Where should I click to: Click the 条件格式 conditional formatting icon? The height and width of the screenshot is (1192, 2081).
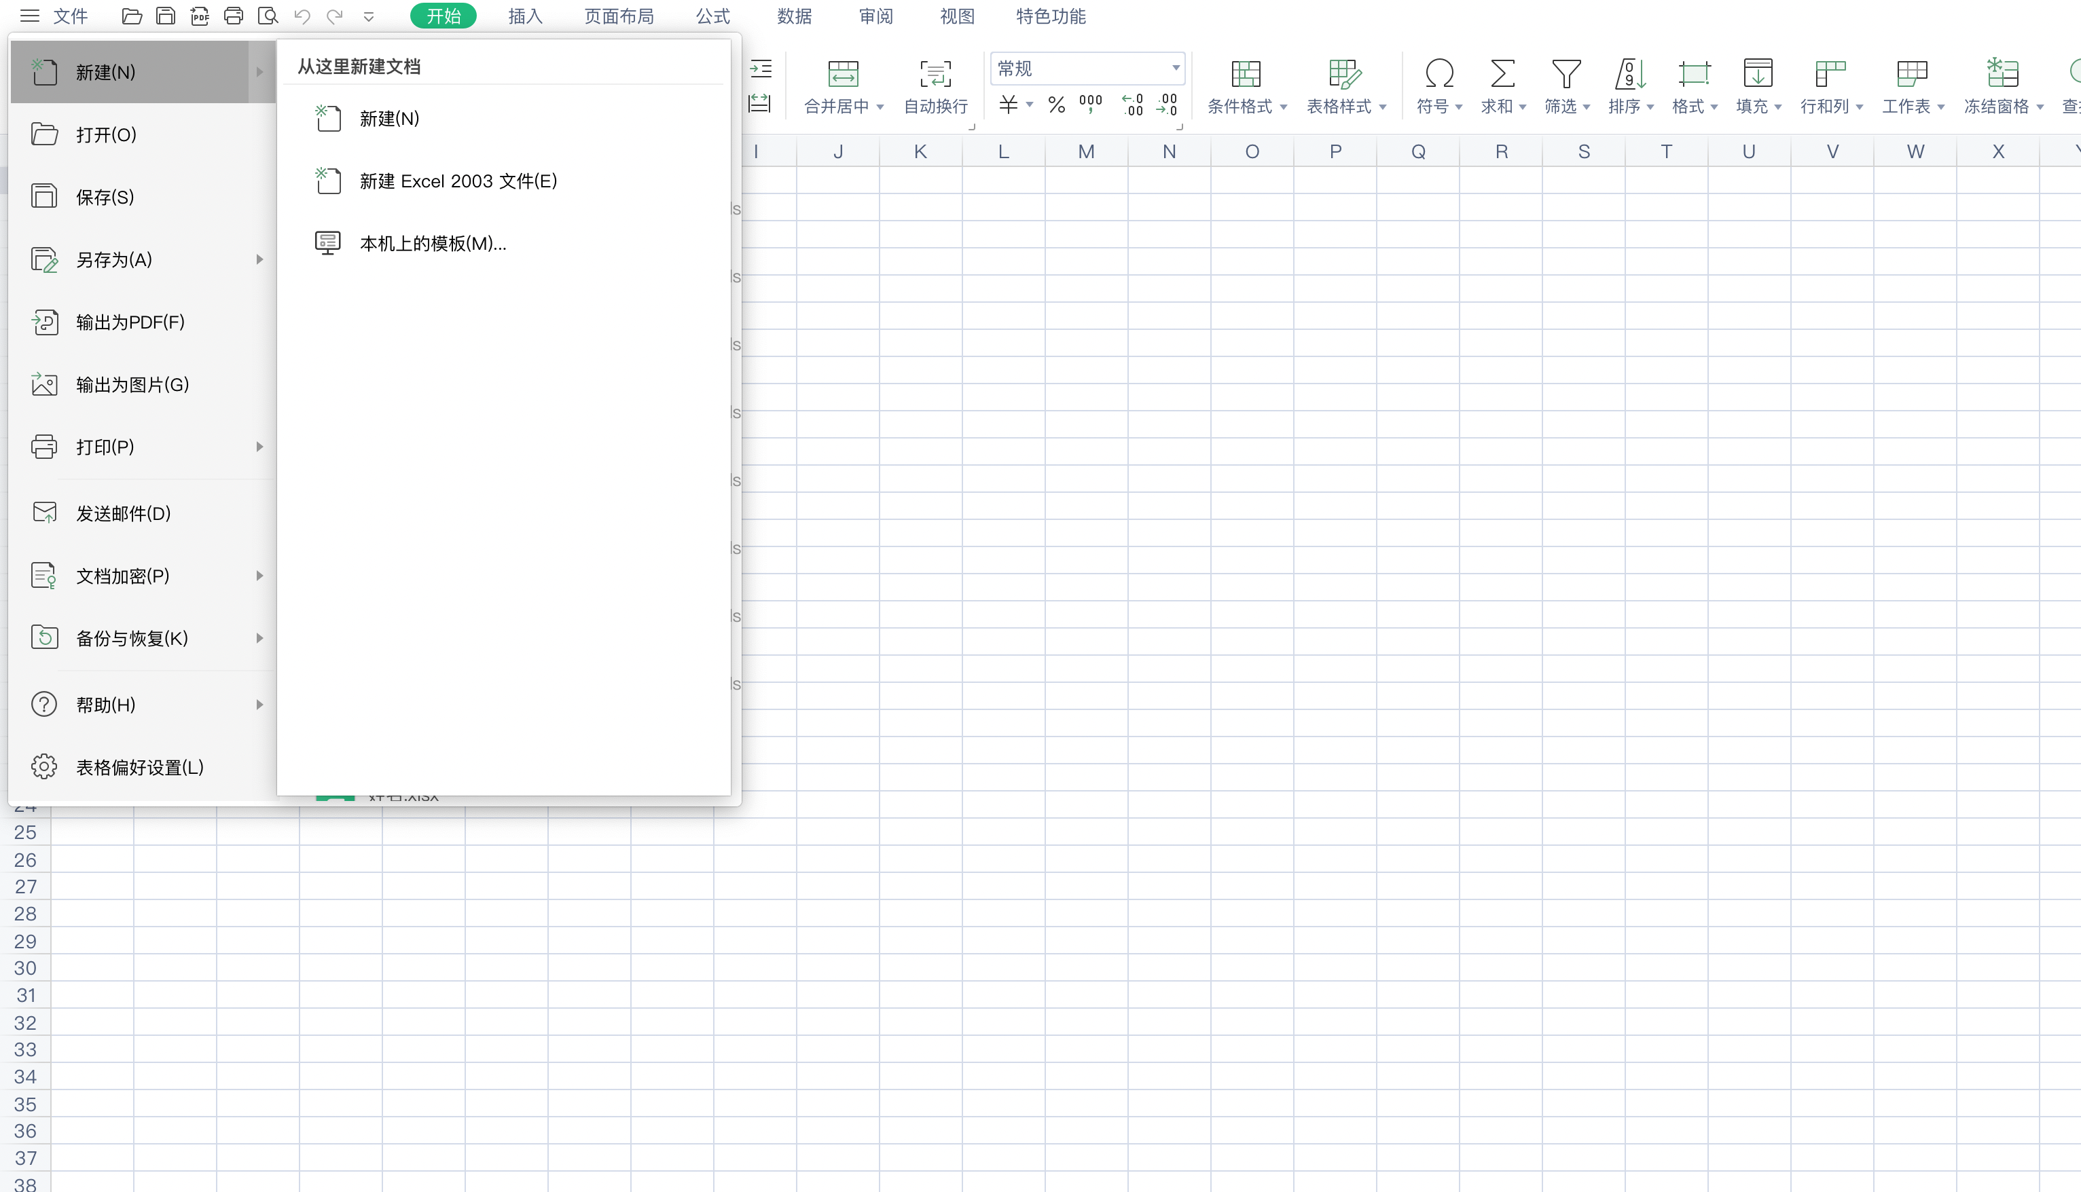(x=1246, y=74)
